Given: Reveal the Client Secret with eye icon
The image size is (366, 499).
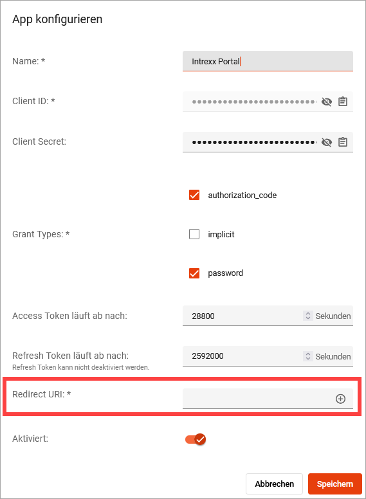Looking at the screenshot, I should coord(327,142).
